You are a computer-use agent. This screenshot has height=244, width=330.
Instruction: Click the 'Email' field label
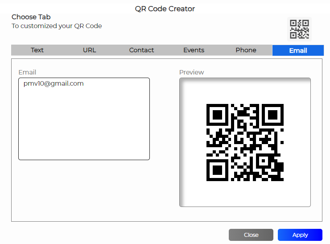[x=27, y=72]
